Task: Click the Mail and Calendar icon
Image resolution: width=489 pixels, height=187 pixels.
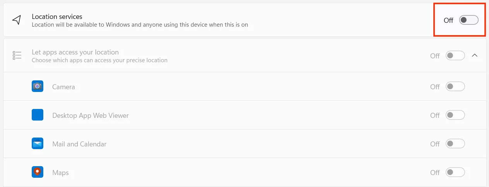Action: click(x=38, y=144)
